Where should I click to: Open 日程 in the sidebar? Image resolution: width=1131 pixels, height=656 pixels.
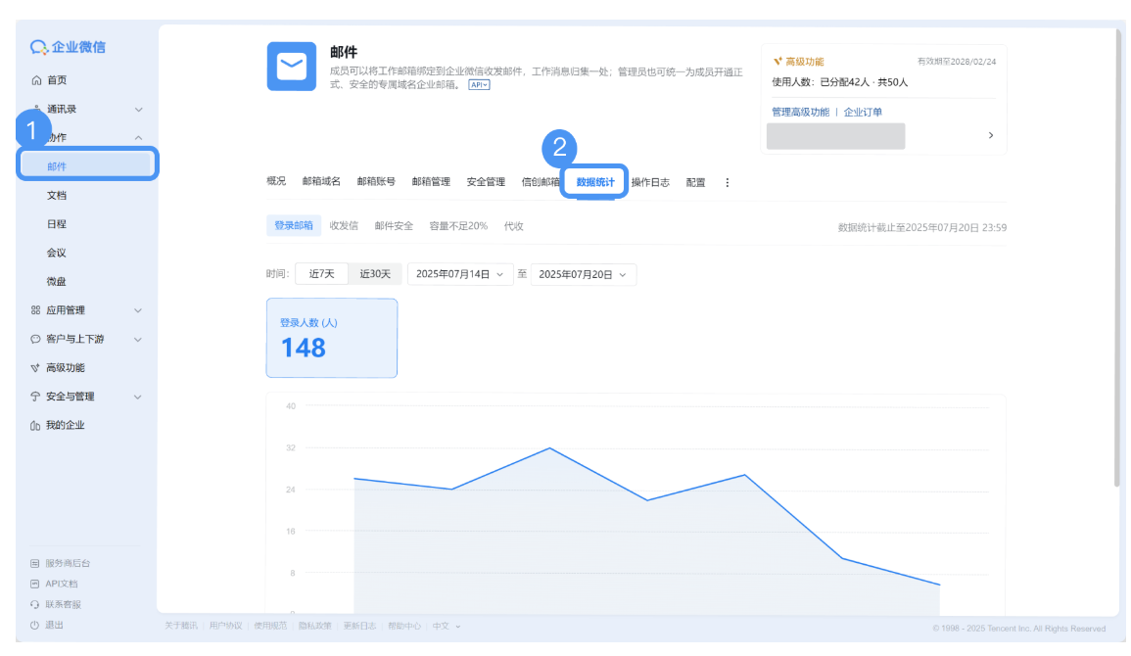pos(56,224)
